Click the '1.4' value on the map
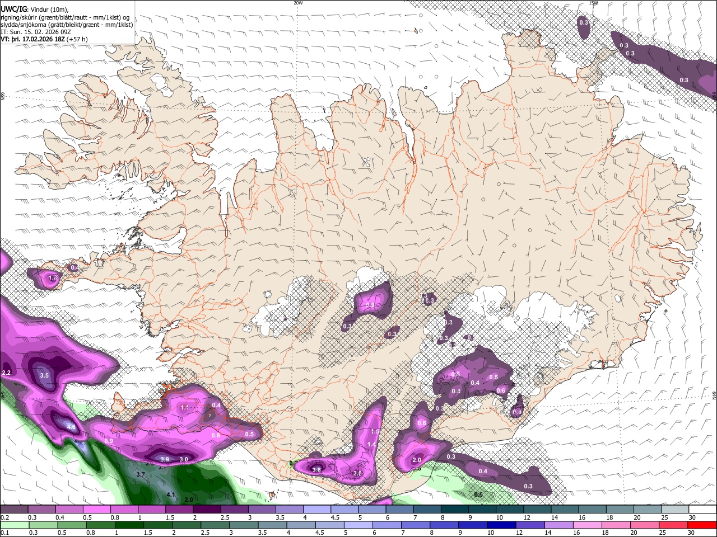The image size is (717, 537). click(x=371, y=444)
